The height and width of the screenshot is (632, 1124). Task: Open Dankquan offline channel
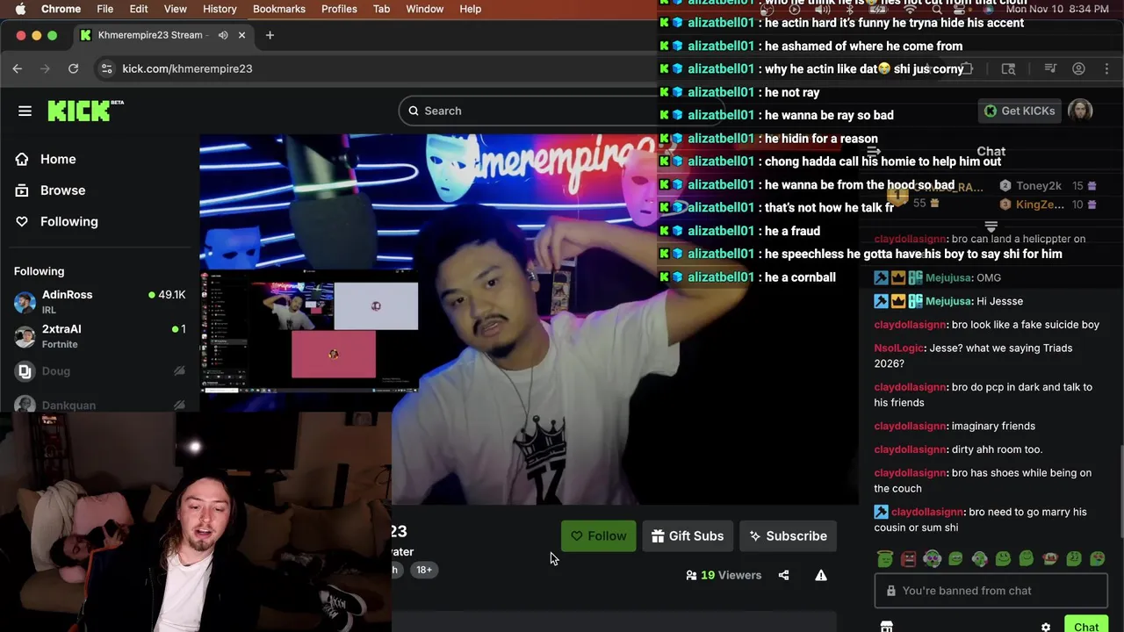[100, 405]
